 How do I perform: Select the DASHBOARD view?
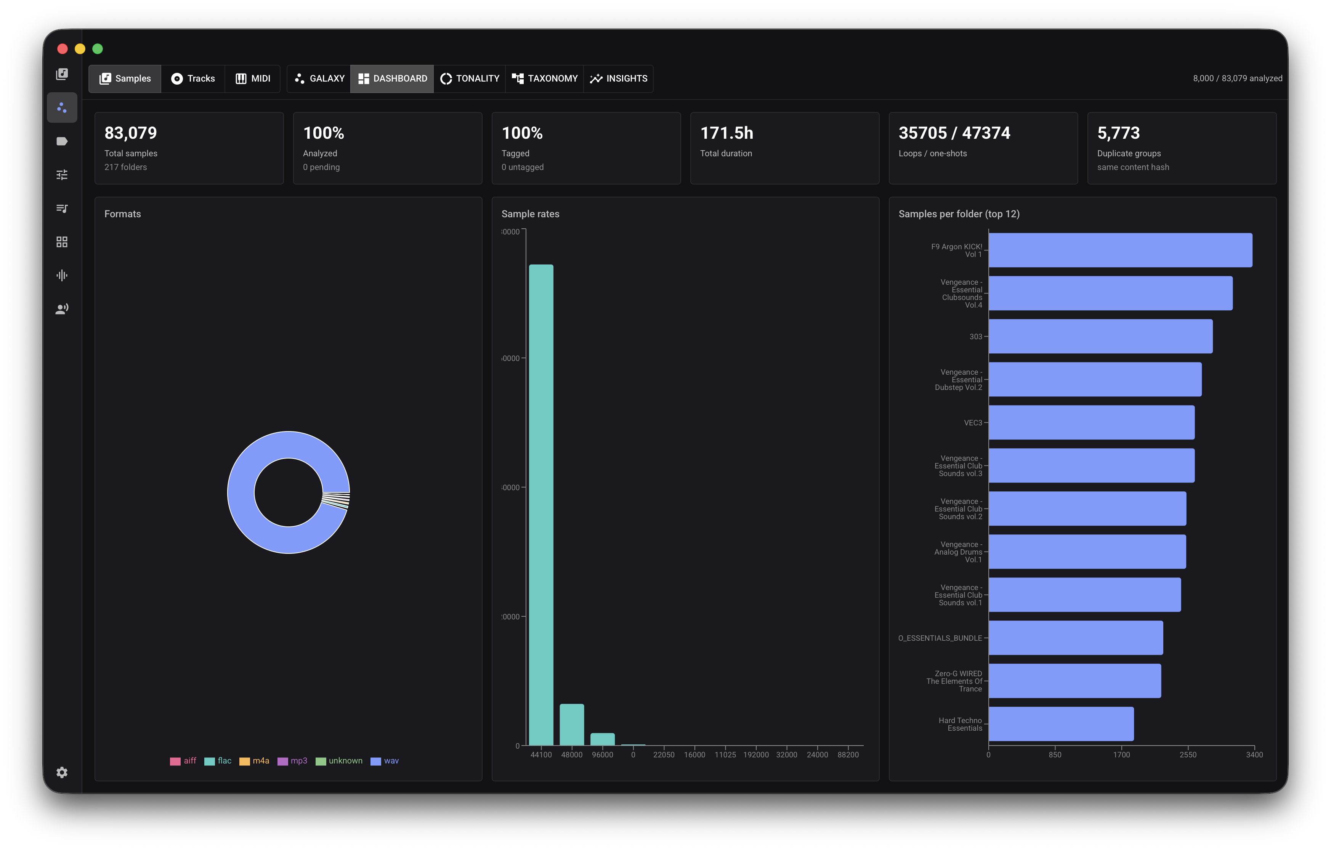point(393,79)
